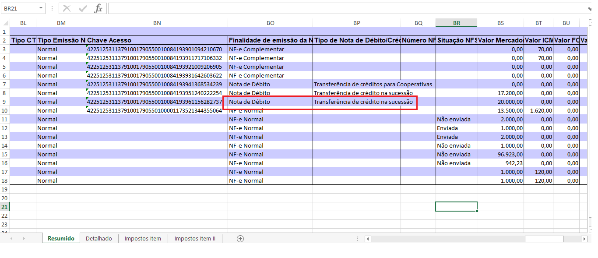Click the value 13.500,00

click(500, 110)
